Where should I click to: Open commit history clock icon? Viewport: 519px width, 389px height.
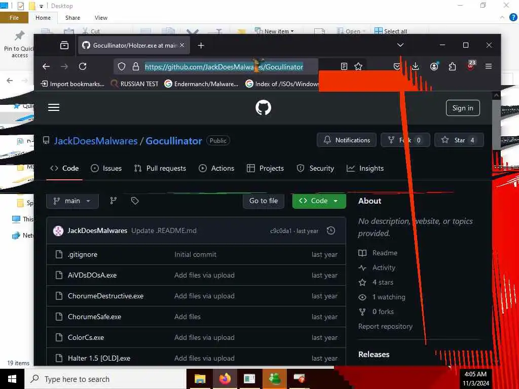click(330, 230)
